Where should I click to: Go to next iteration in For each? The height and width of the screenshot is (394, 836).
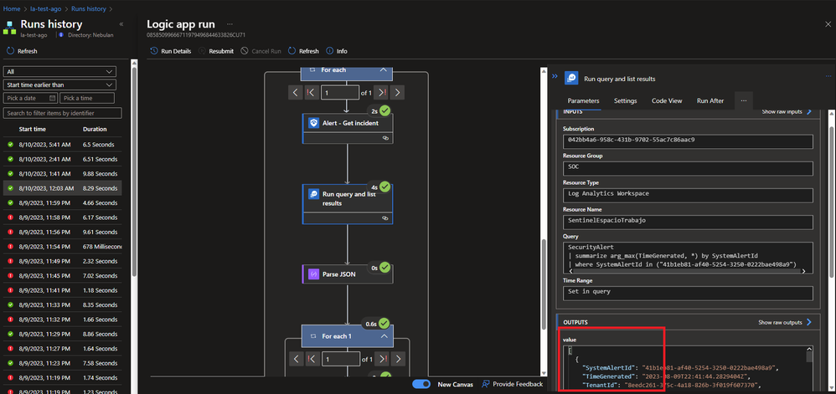click(396, 92)
